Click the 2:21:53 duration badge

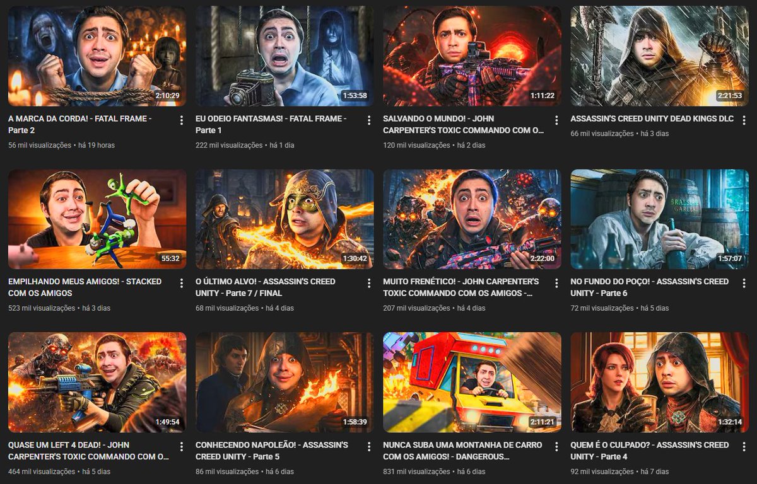coord(729,96)
